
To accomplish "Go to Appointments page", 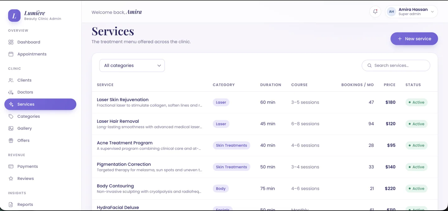I will click(x=40, y=54).
